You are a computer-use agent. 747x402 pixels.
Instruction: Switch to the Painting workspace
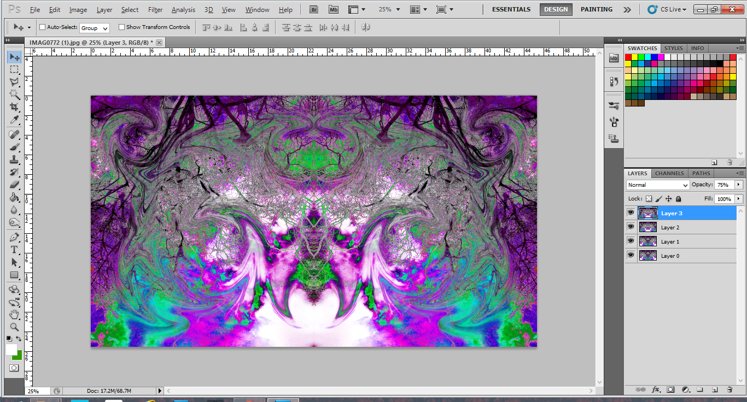pyautogui.click(x=596, y=9)
